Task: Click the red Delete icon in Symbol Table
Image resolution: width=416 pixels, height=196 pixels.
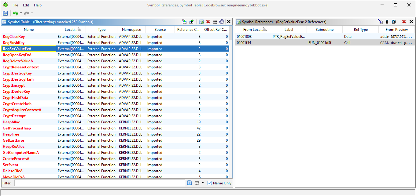Action: (x=208, y=22)
